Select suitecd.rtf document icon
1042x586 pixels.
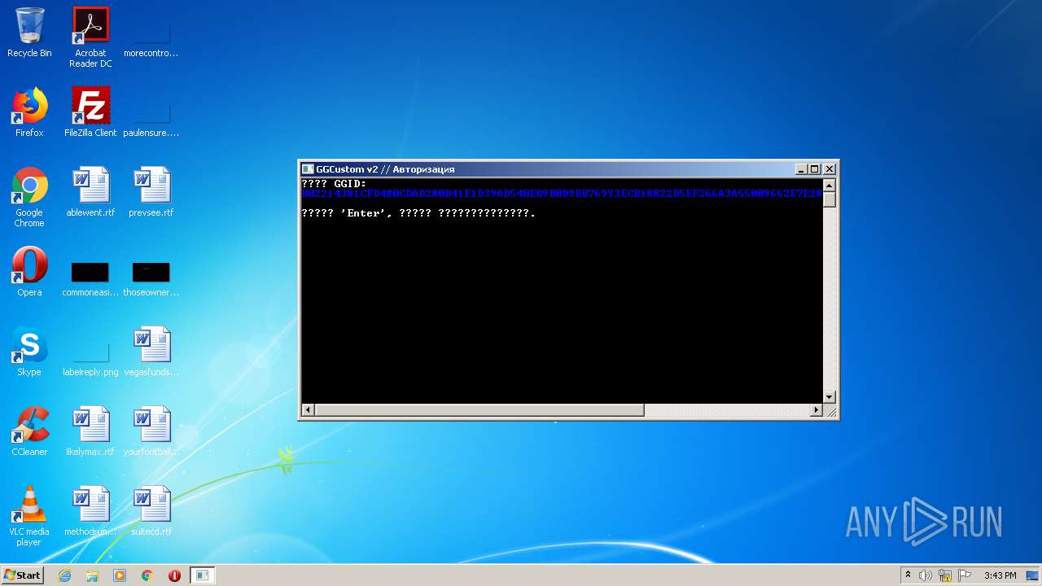[151, 511]
